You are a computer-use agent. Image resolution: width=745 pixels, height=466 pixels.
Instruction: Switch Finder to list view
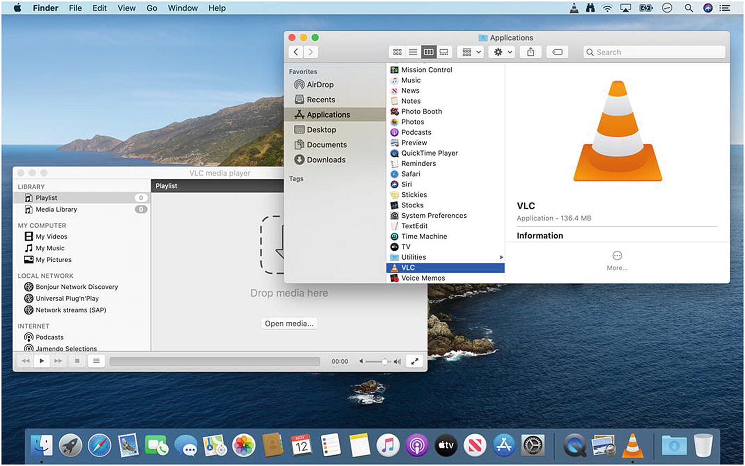(413, 52)
